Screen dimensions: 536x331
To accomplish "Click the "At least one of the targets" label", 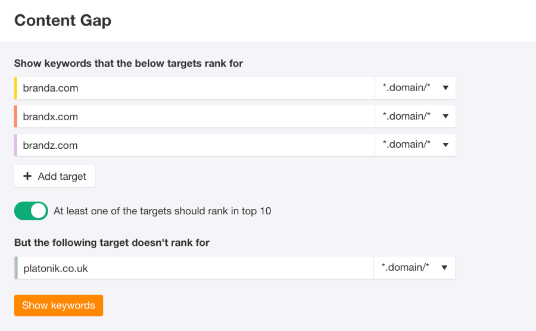I will (x=162, y=211).
